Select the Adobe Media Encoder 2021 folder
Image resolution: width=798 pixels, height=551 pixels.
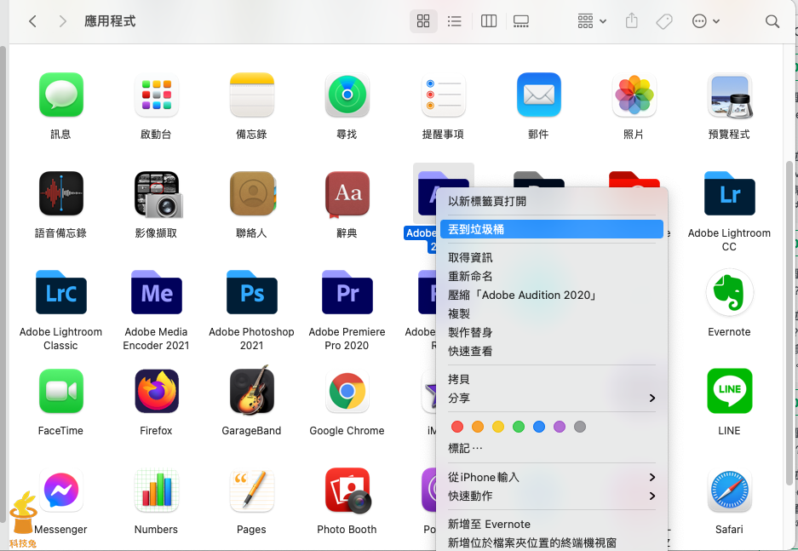(156, 292)
